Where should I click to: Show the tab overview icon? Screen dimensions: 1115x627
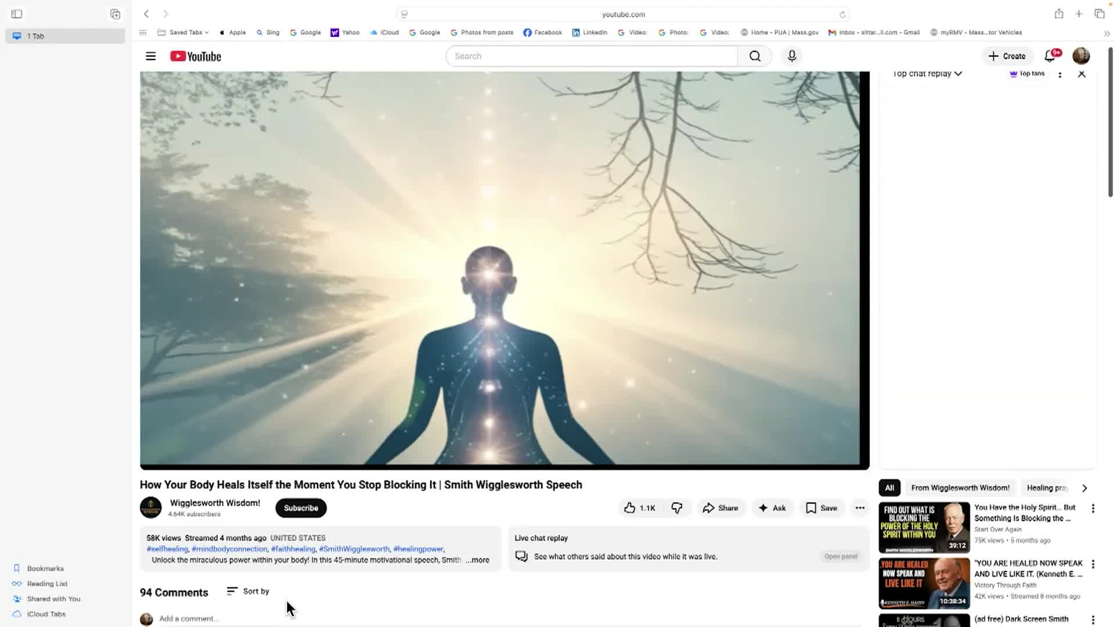pos(1099,14)
